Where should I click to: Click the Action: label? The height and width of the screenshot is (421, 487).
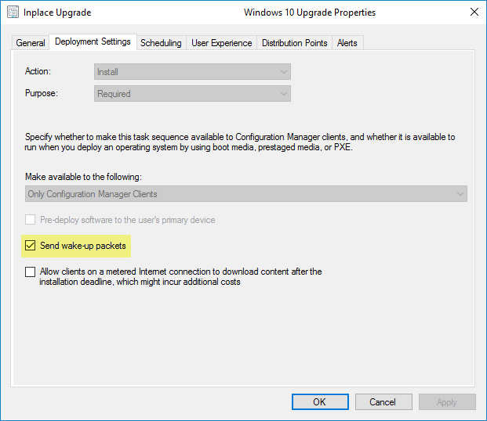tap(38, 71)
